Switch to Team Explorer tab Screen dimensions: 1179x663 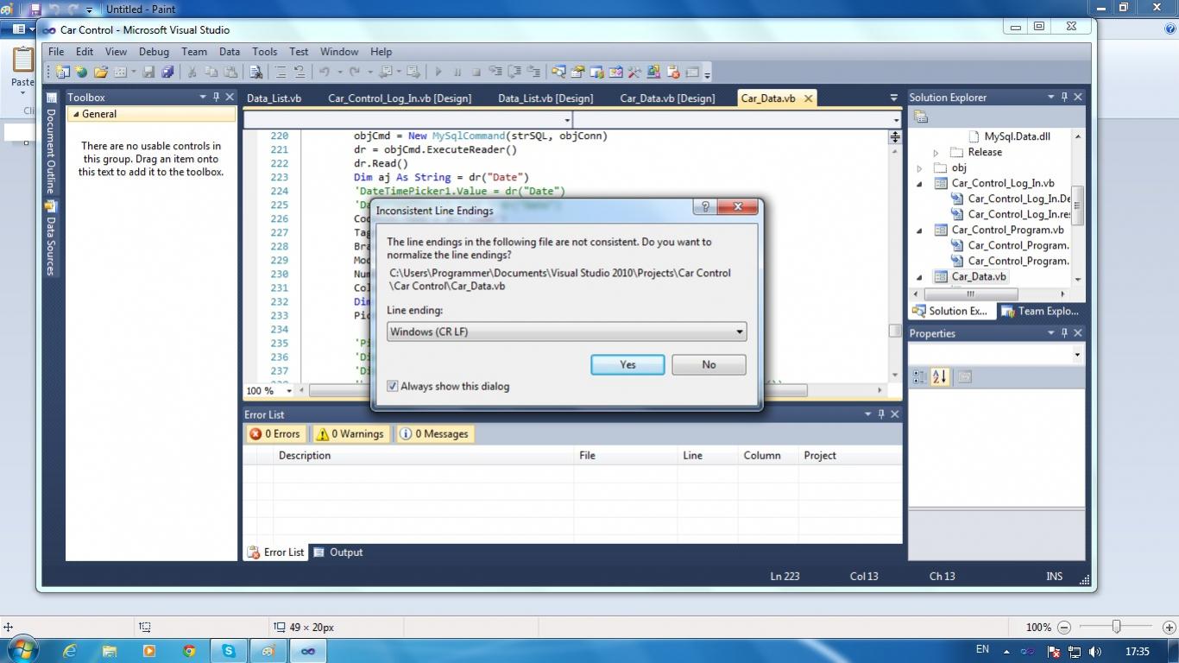pyautogui.click(x=1040, y=312)
